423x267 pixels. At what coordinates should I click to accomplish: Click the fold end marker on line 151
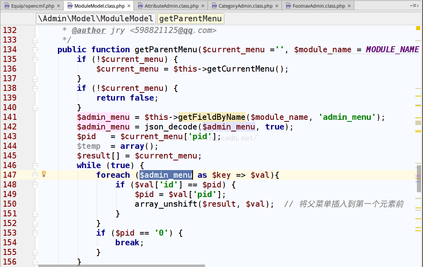pyautogui.click(x=35, y=214)
